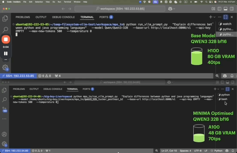Toggle maximized panel size in the bottom window
237x153 pixels.
[228, 89]
